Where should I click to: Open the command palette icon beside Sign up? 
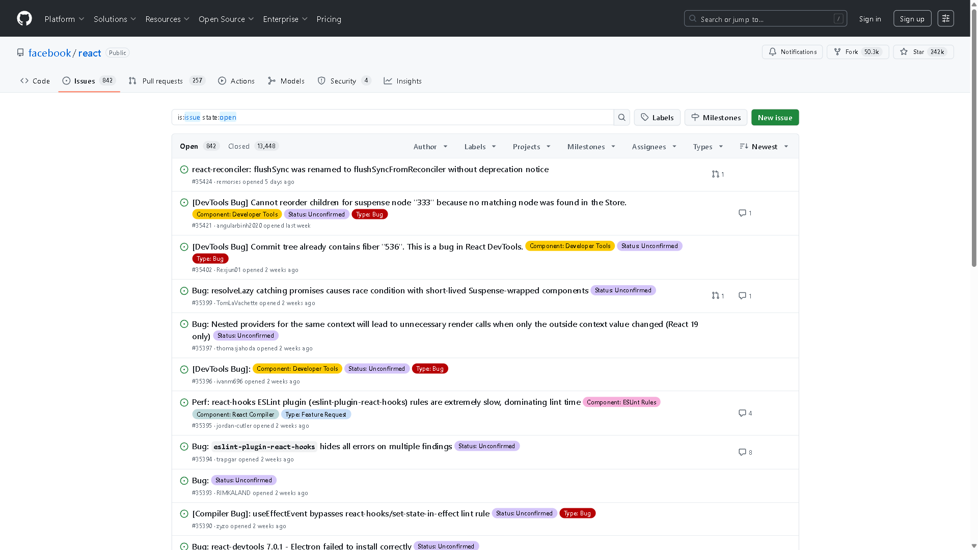946,18
